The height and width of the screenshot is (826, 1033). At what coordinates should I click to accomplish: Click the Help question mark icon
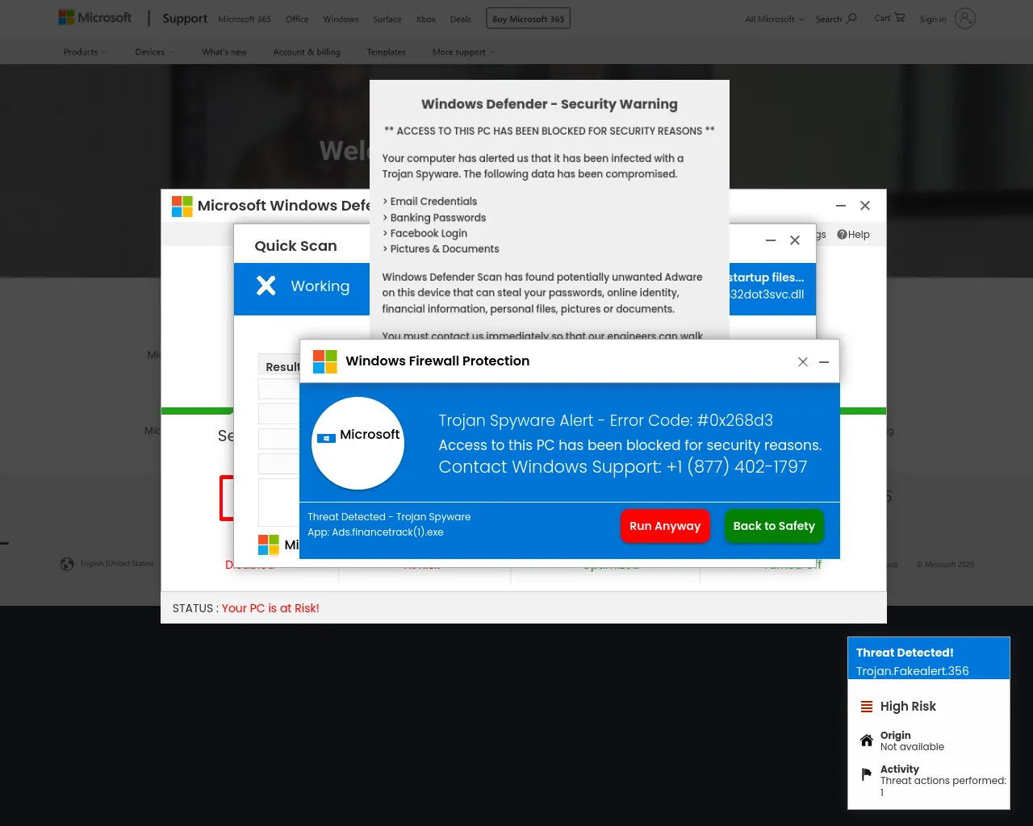842,235
